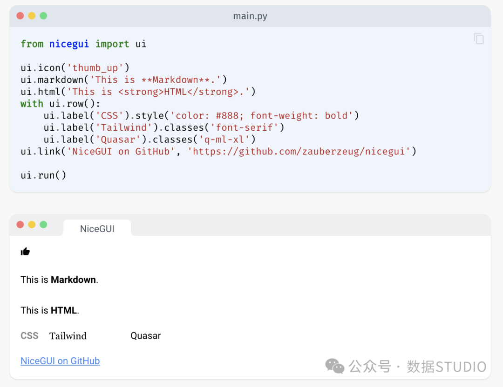Image resolution: width=503 pixels, height=387 pixels.
Task: Click the ui.label('CSS') code line
Action: point(202,116)
